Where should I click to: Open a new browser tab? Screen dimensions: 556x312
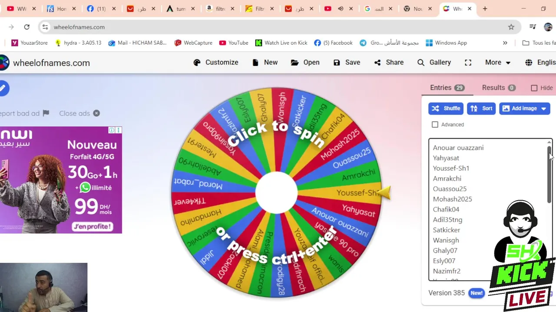click(x=485, y=9)
